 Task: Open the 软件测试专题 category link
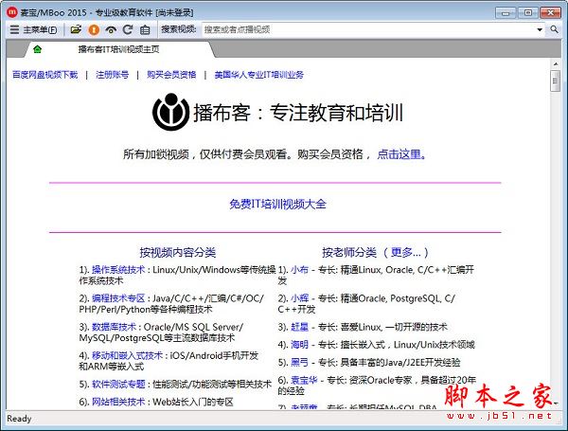[118, 385]
